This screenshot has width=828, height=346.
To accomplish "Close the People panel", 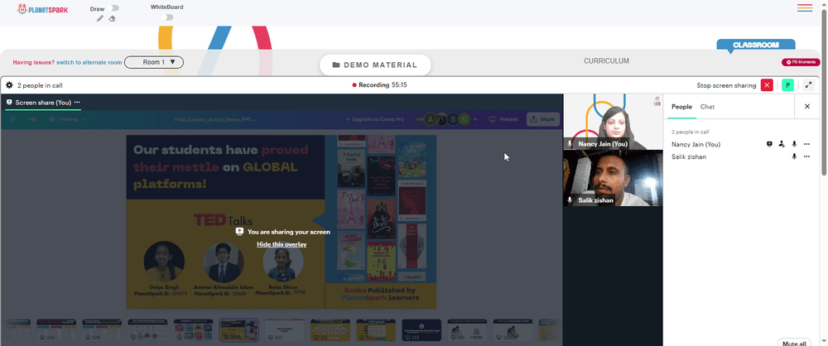I will pos(806,107).
